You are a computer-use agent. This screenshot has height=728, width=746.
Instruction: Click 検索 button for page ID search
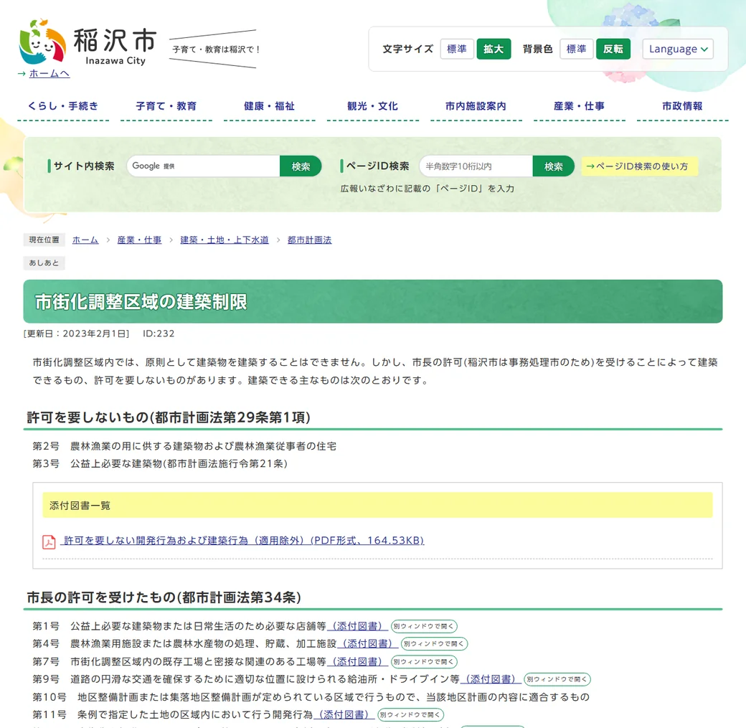coord(553,166)
